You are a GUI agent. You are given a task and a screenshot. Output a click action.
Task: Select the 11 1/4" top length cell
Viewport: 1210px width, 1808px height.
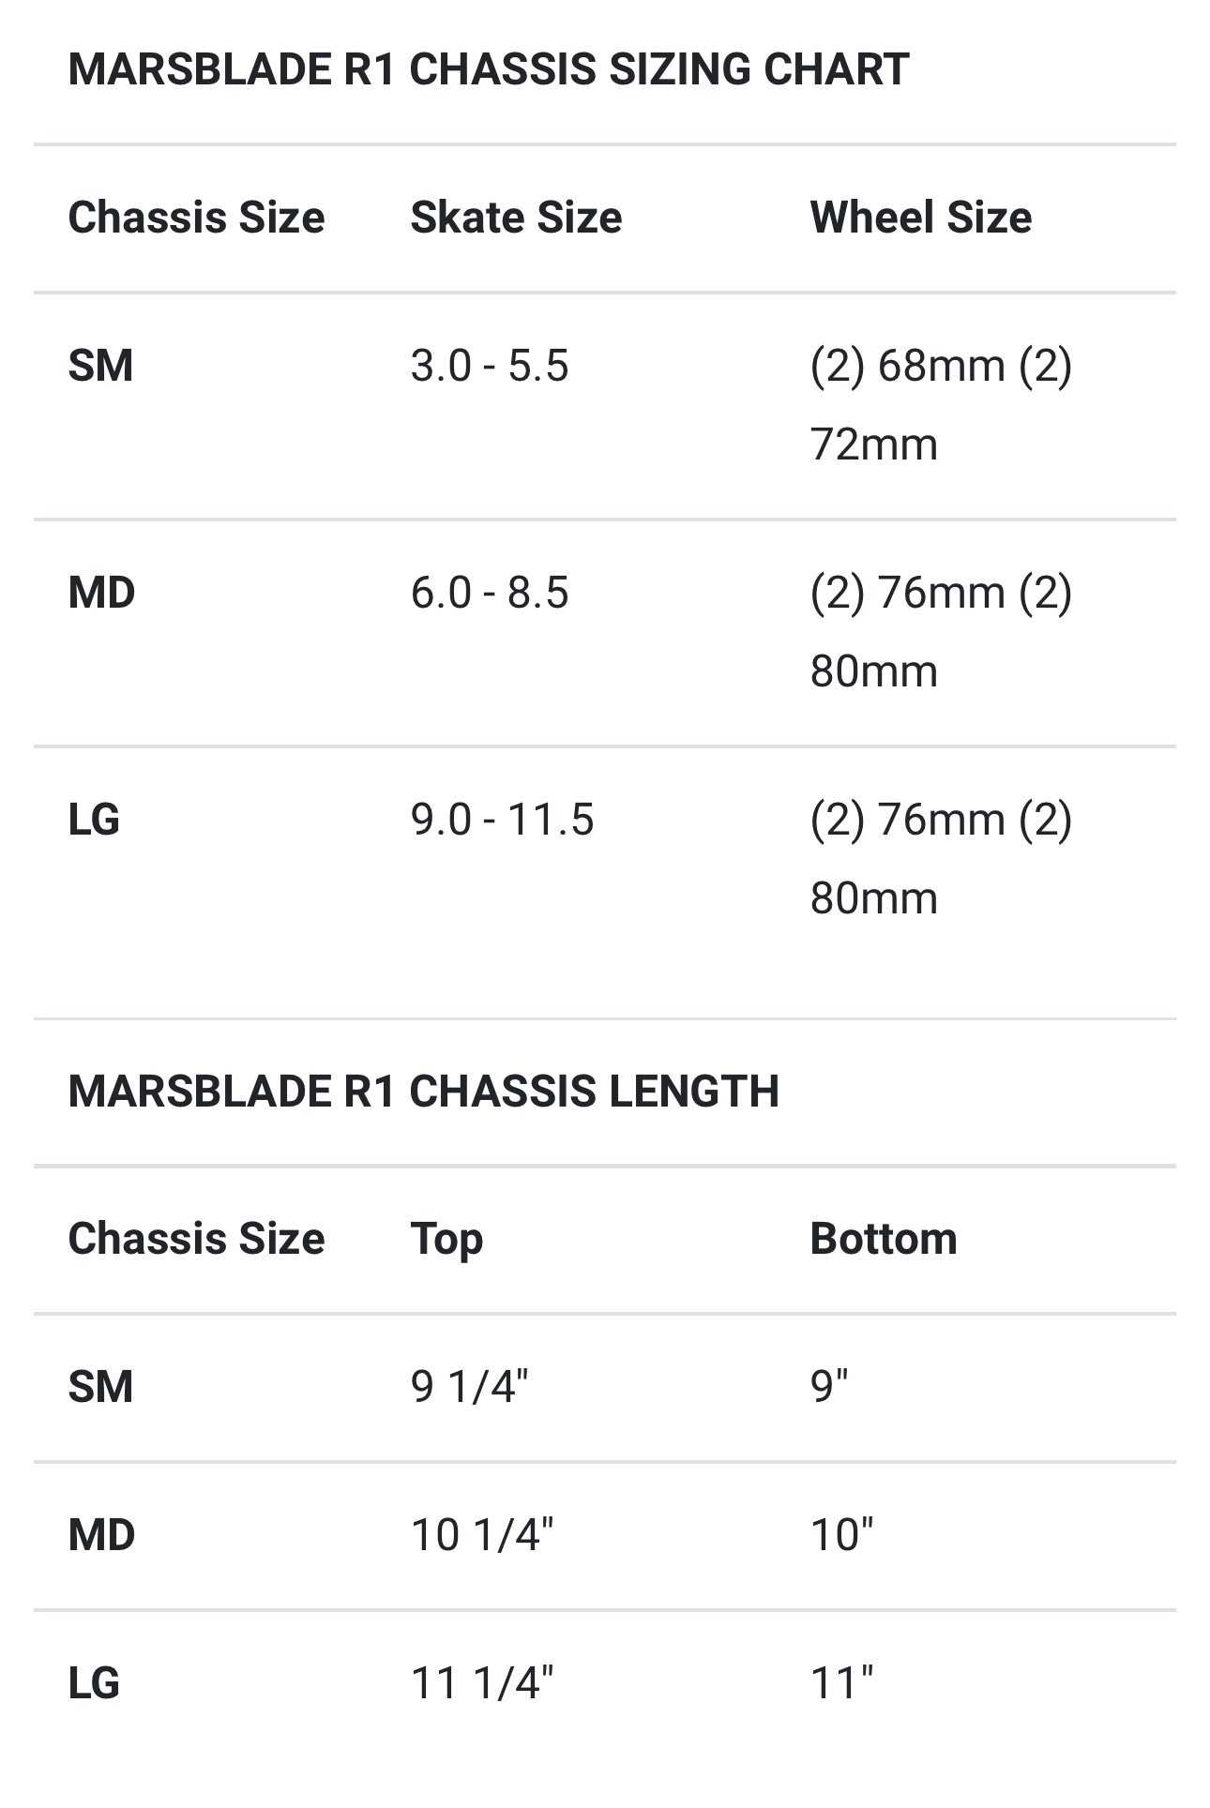pyautogui.click(x=482, y=1683)
